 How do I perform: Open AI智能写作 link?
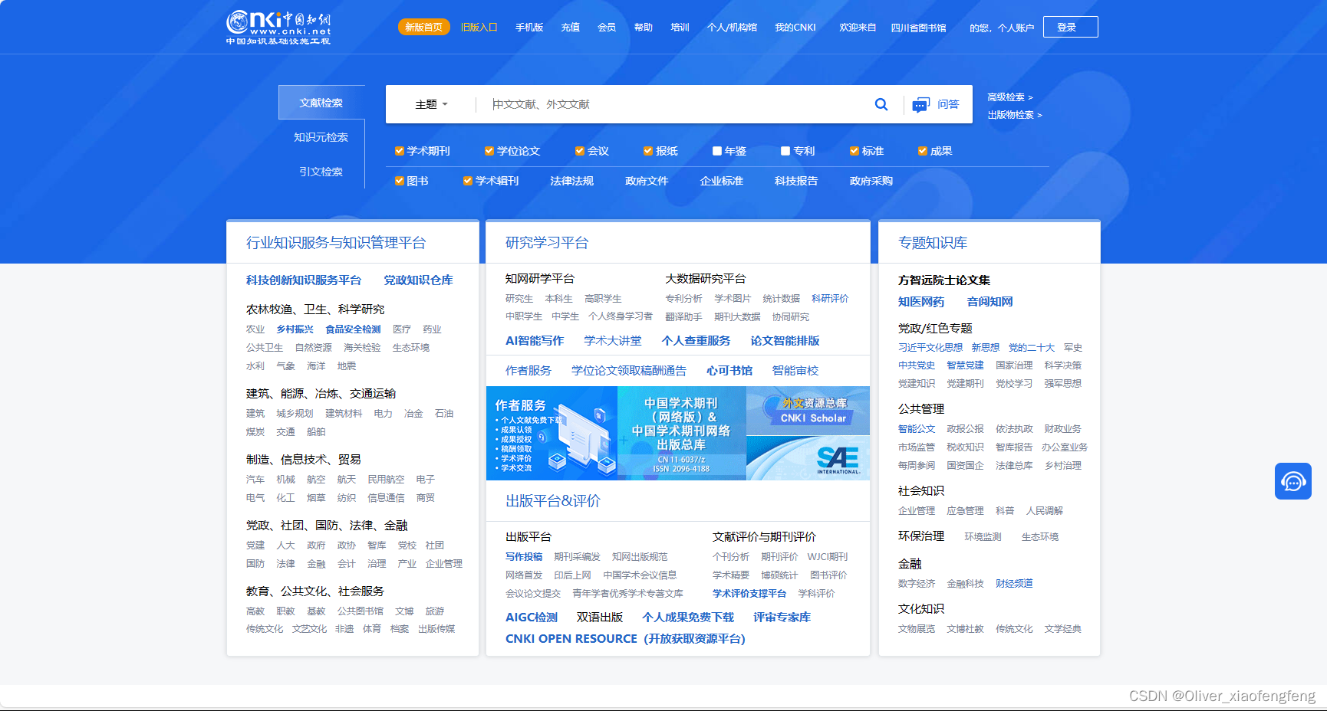(x=535, y=340)
